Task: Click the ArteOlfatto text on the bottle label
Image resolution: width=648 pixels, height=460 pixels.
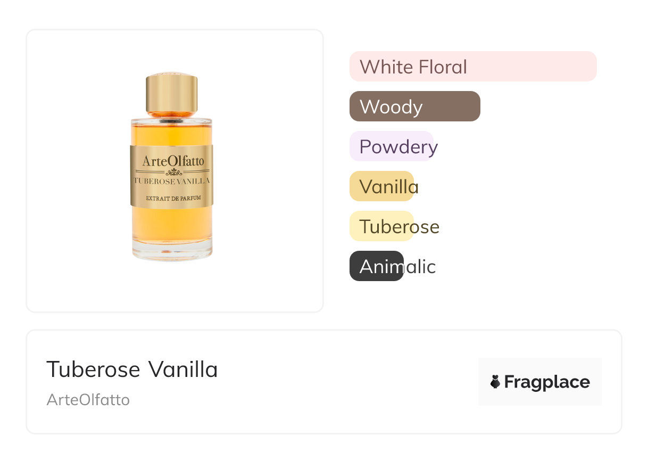Action: (173, 161)
